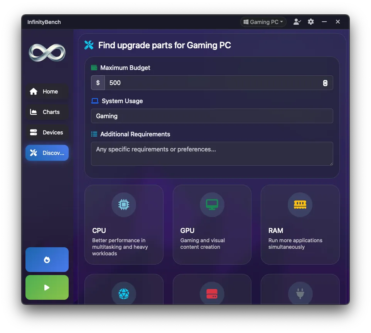371x333 pixels.
Task: Click the Additional Requirements text area
Action: 212,154
